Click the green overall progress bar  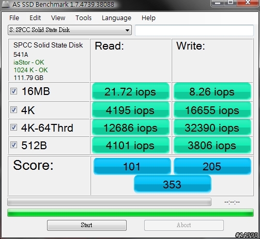click(130, 213)
